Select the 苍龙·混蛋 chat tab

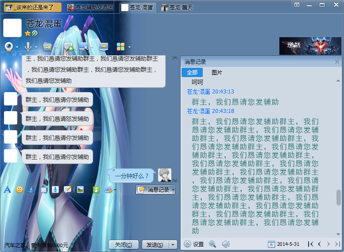point(137,8)
